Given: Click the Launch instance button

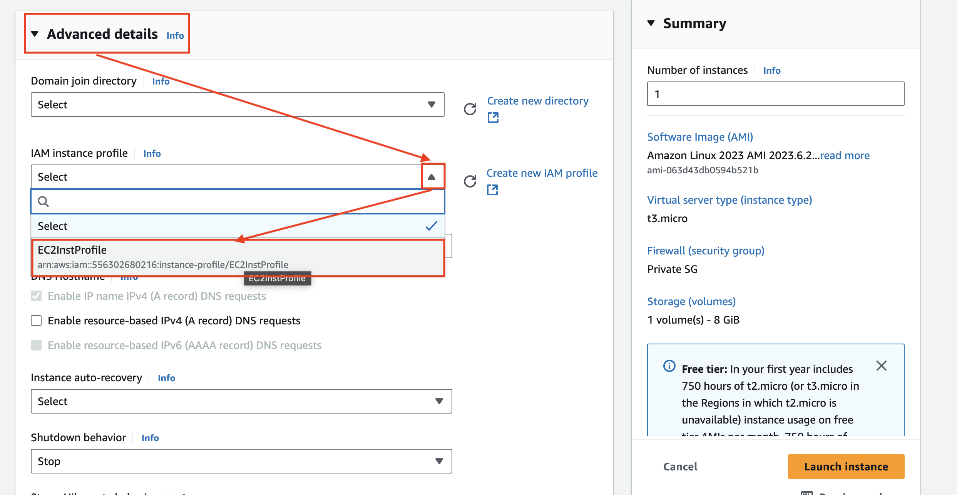Looking at the screenshot, I should click(x=846, y=467).
